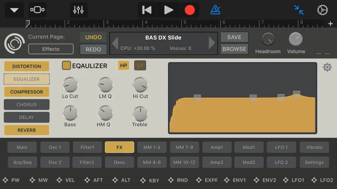337x189 pixels.
Task: Toggle the EQAULIZER enable checkbox
Action: coord(66,66)
